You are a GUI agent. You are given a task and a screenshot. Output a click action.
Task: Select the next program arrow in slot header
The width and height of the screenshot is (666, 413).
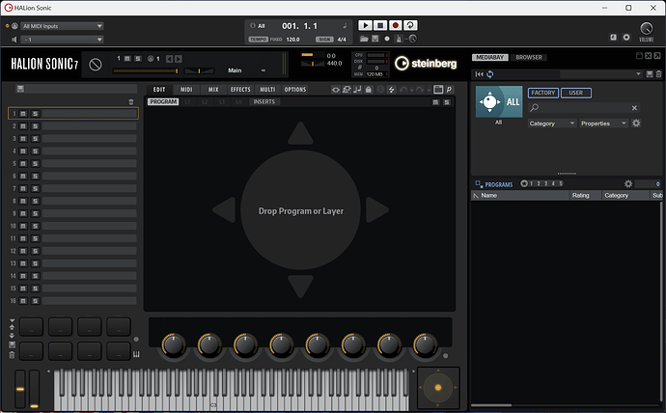pyautogui.click(x=179, y=59)
